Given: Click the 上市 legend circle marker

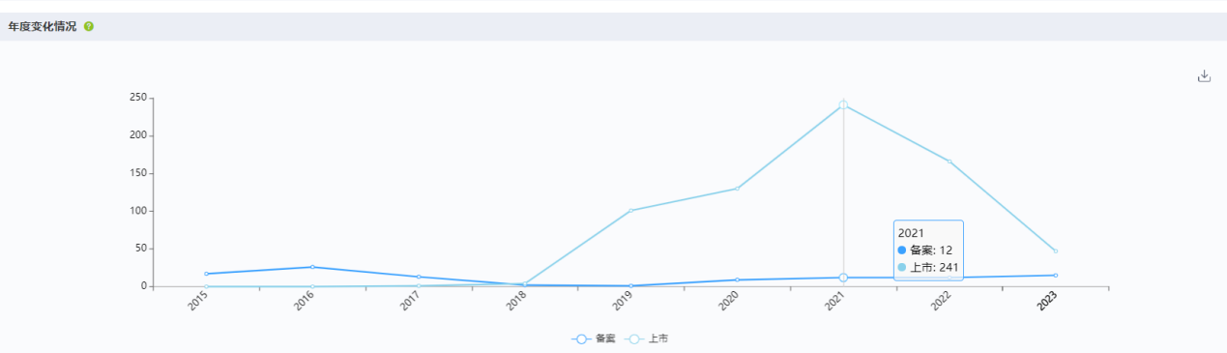Looking at the screenshot, I should [x=634, y=338].
